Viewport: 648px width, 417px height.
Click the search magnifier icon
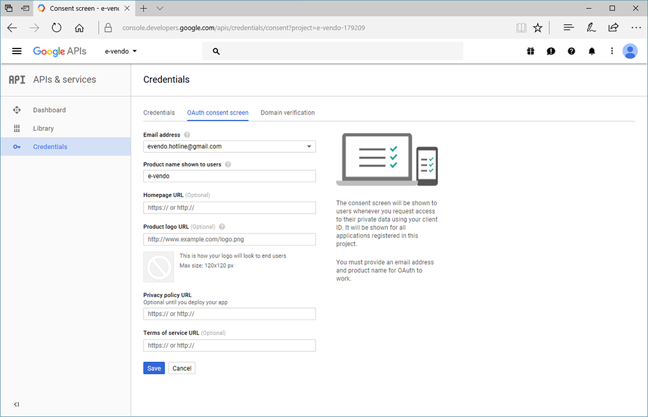pyautogui.click(x=216, y=52)
